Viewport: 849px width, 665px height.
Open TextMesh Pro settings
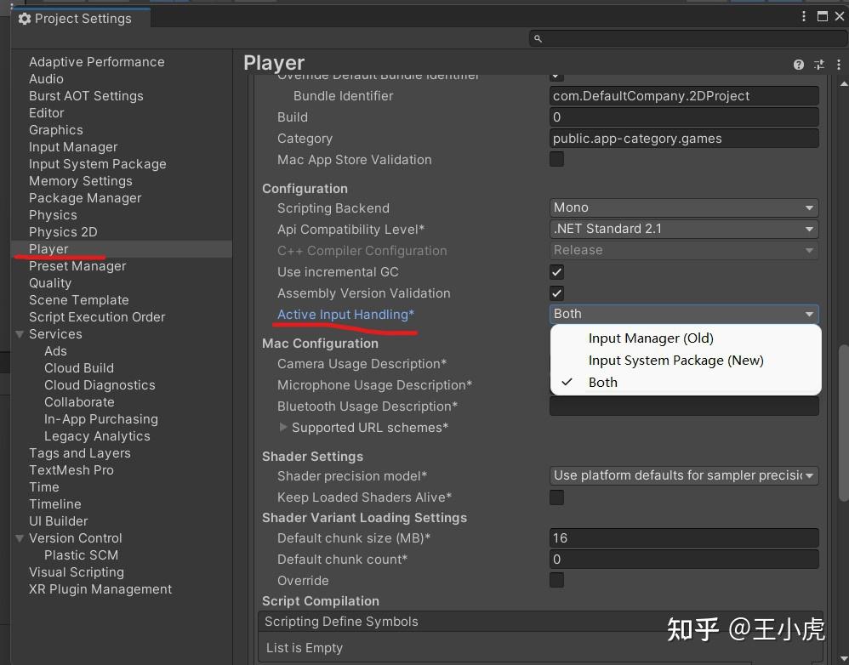click(x=71, y=470)
